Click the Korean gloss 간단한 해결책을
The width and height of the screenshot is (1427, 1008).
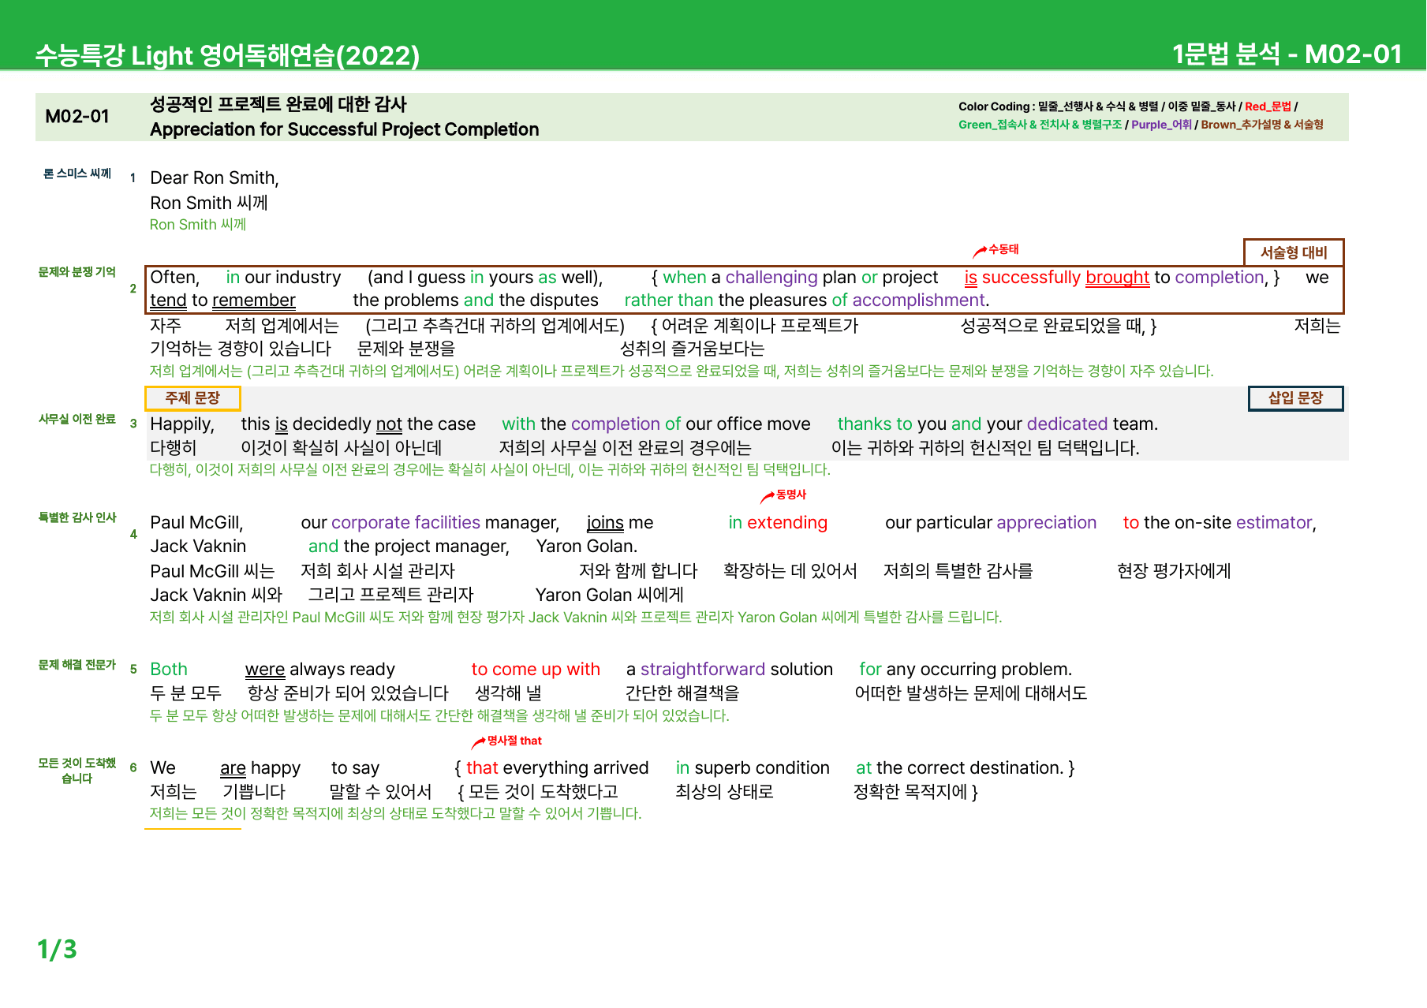[x=682, y=693]
